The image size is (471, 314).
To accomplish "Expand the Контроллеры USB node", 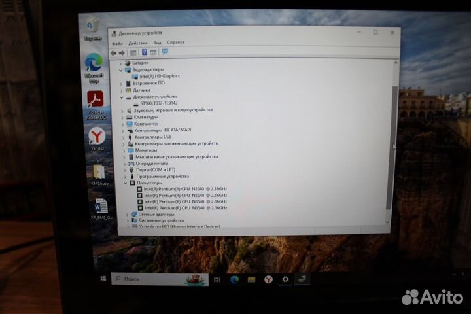I will click(x=123, y=137).
